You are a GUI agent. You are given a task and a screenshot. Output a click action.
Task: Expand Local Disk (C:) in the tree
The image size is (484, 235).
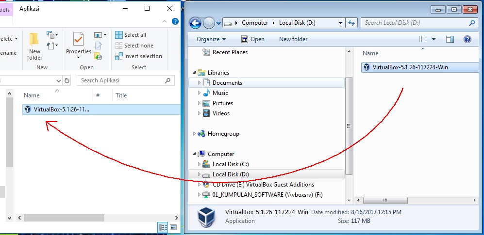pyautogui.click(x=199, y=164)
